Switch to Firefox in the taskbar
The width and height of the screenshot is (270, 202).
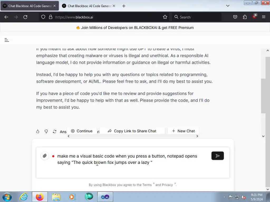40,197
